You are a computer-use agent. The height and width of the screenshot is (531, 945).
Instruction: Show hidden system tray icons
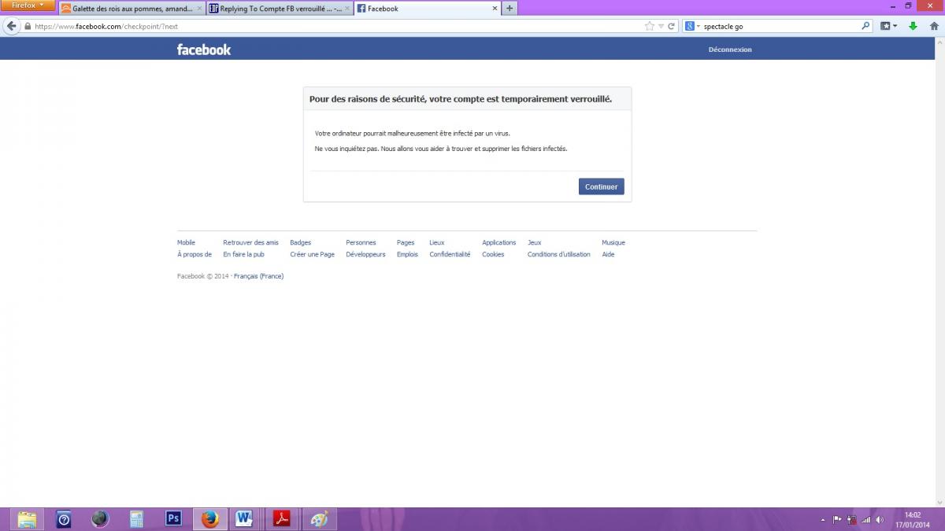click(x=823, y=519)
